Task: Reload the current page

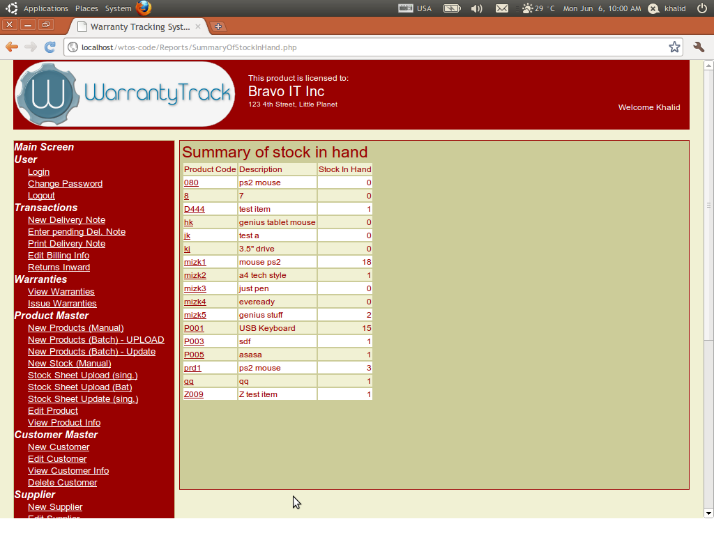Action: tap(50, 47)
